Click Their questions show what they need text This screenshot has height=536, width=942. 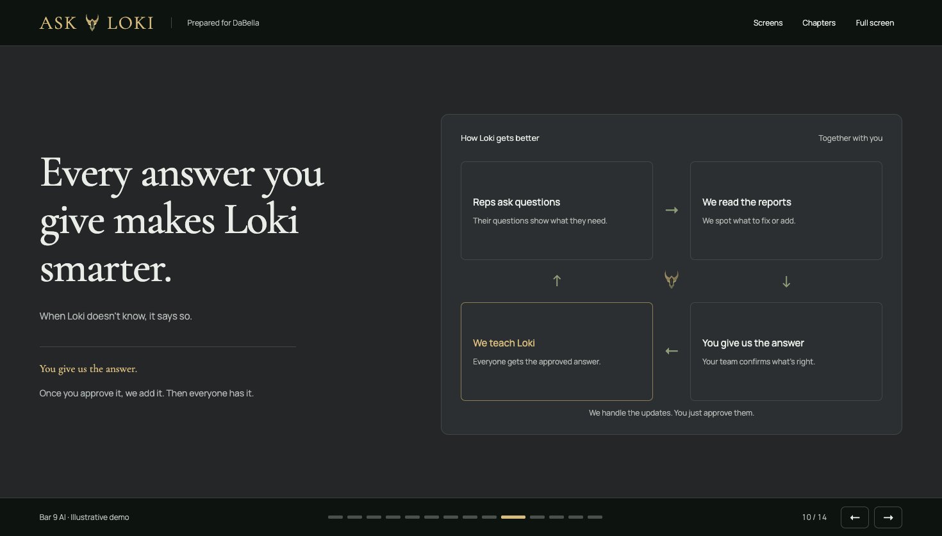click(540, 221)
